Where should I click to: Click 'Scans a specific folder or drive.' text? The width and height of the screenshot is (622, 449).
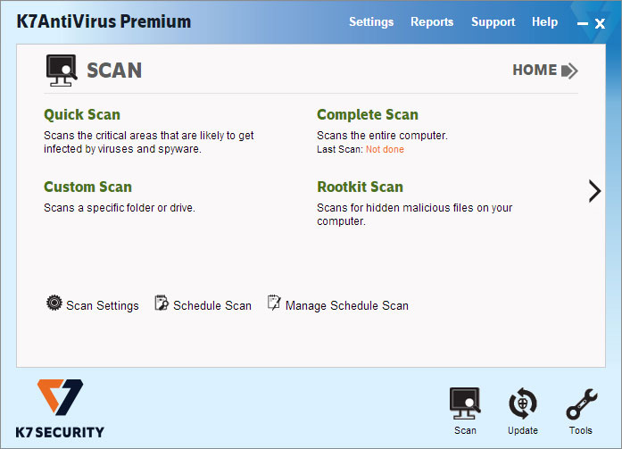120,208
